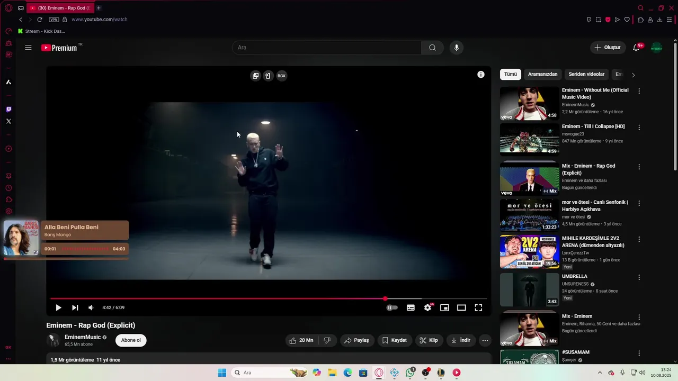Open options for #SUSAMAM video

tap(639, 353)
